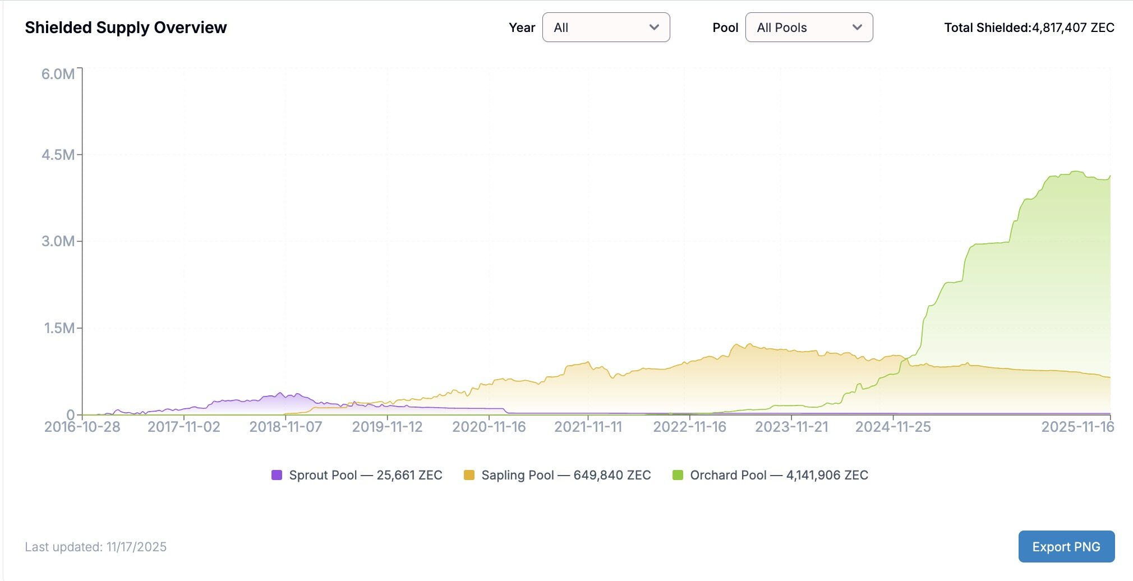Image resolution: width=1133 pixels, height=581 pixels.
Task: Click the Total Shielded value text
Action: click(x=1029, y=27)
